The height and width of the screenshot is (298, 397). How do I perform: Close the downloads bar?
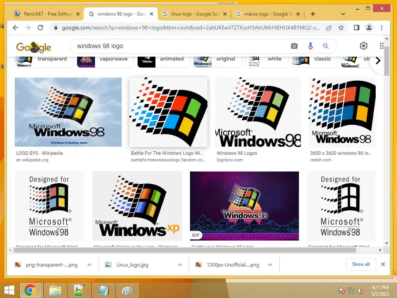click(383, 264)
